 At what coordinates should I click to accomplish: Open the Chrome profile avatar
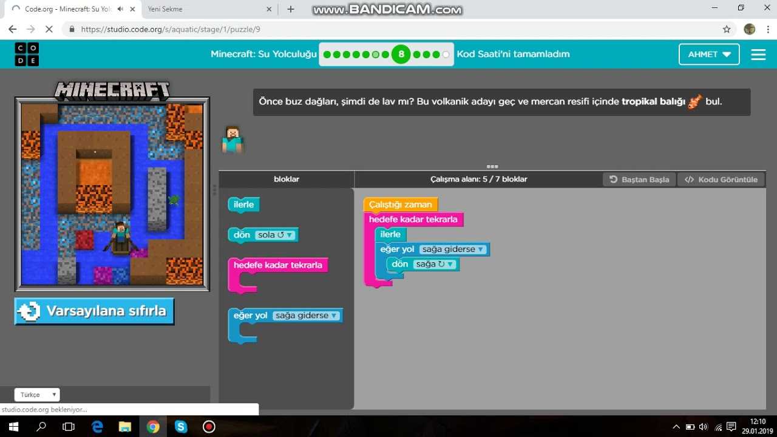click(x=750, y=29)
